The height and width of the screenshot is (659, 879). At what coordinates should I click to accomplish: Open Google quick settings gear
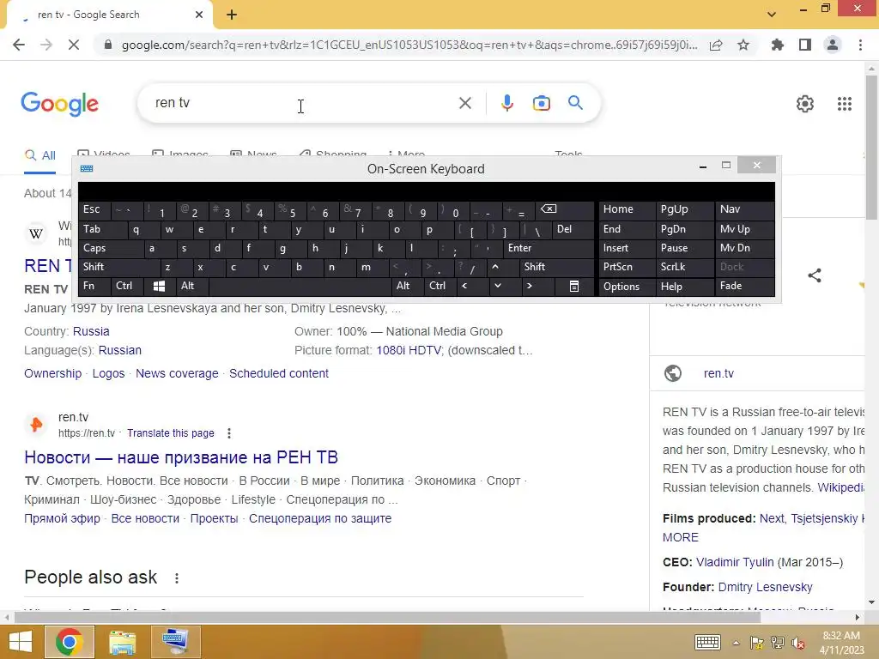(x=805, y=104)
